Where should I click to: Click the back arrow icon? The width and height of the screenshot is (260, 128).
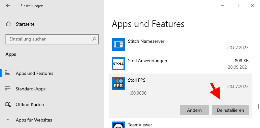[8, 6]
